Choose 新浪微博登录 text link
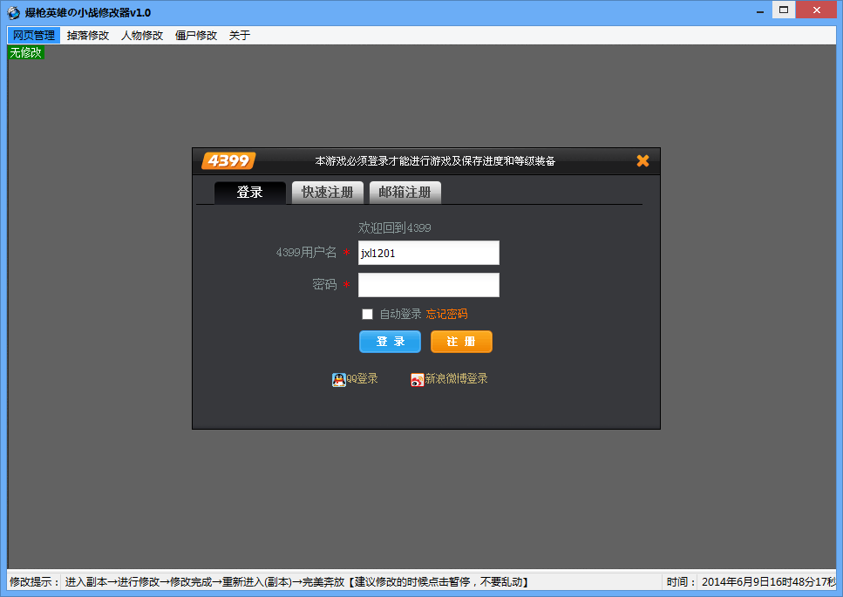 tap(457, 379)
